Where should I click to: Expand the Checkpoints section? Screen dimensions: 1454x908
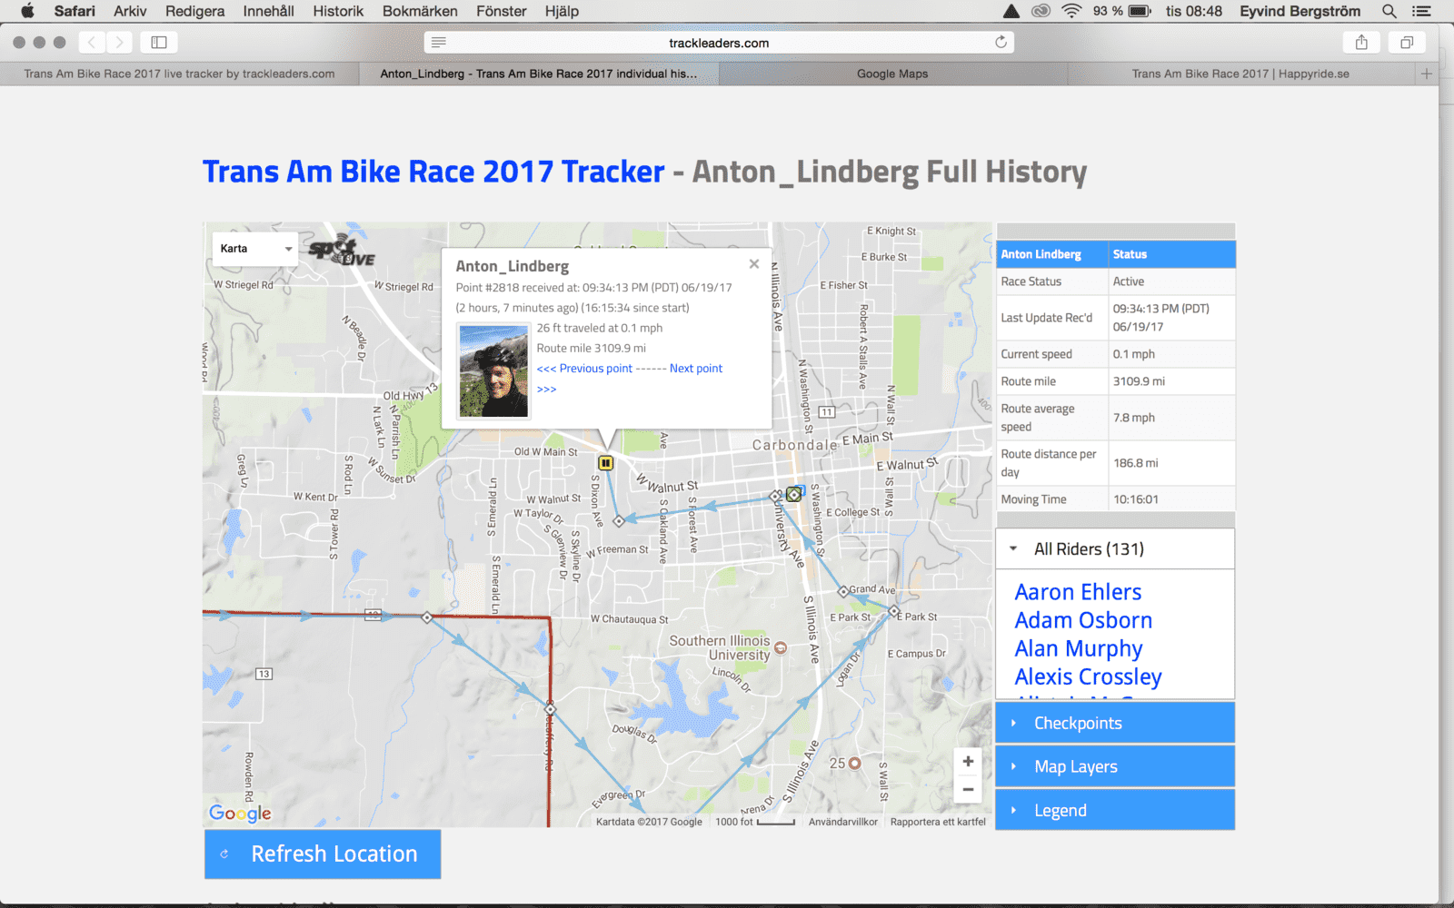[1115, 724]
